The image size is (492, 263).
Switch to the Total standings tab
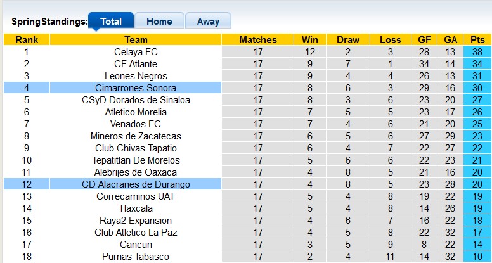111,21
